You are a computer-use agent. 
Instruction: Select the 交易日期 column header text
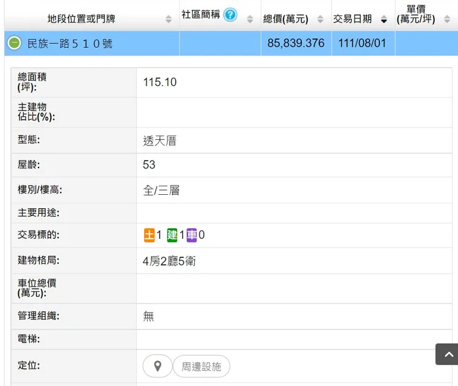pyautogui.click(x=352, y=19)
